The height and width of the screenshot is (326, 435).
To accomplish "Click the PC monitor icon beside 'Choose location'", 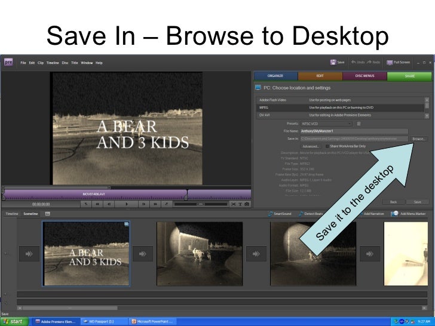I will click(x=258, y=88).
